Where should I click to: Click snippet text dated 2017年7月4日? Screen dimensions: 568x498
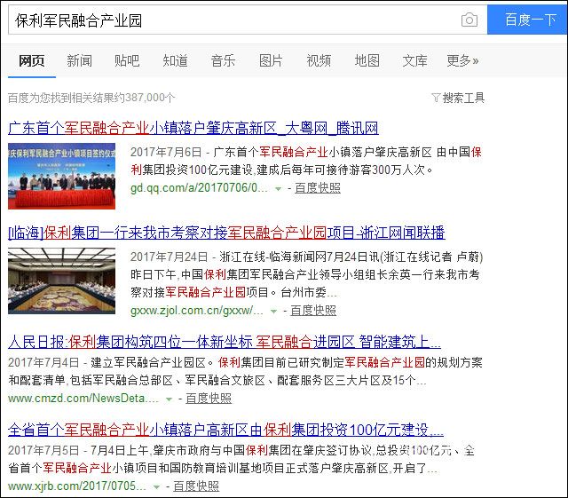[245, 372]
